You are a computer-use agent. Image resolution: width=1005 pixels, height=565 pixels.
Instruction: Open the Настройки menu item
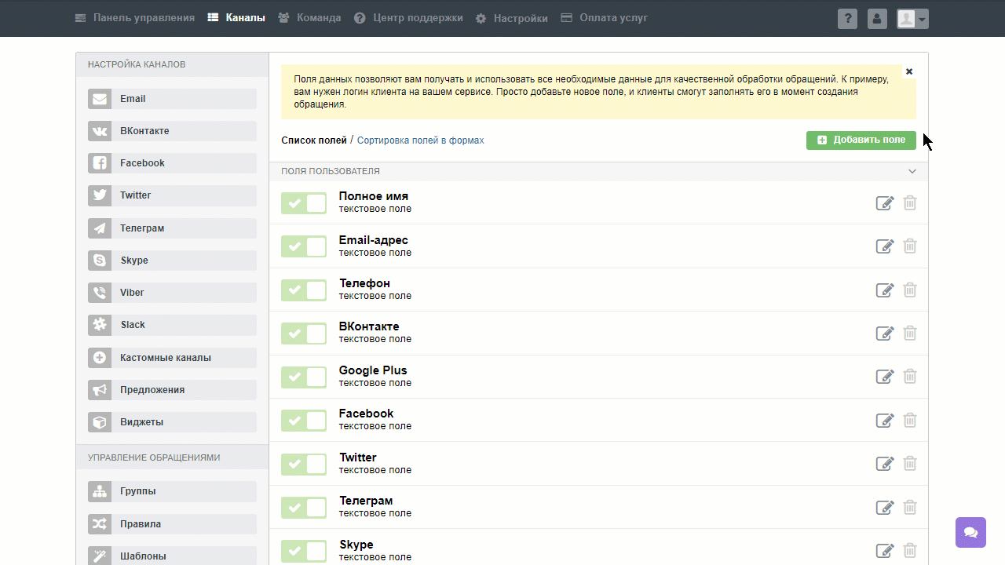pos(512,18)
